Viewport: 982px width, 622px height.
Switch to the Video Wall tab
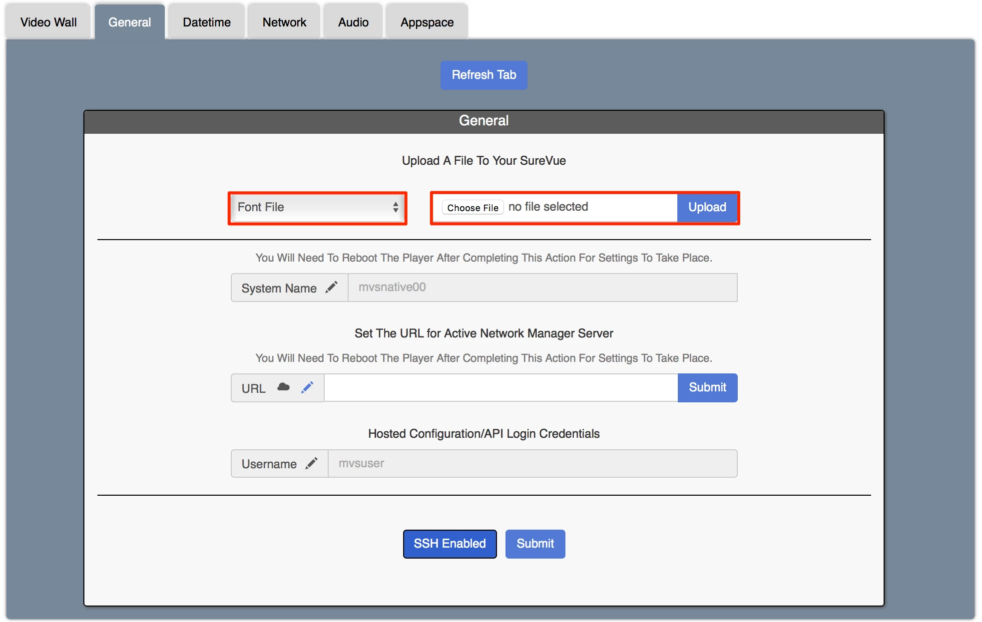tap(48, 22)
